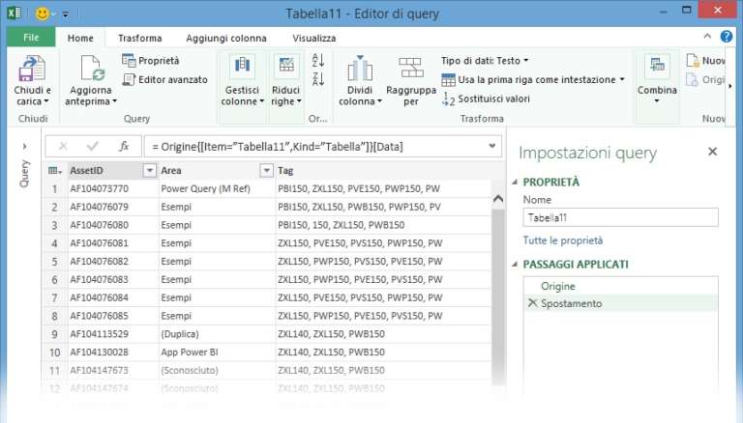The height and width of the screenshot is (423, 743).
Task: Click the Nome input field containing Tabella11
Action: [620, 217]
